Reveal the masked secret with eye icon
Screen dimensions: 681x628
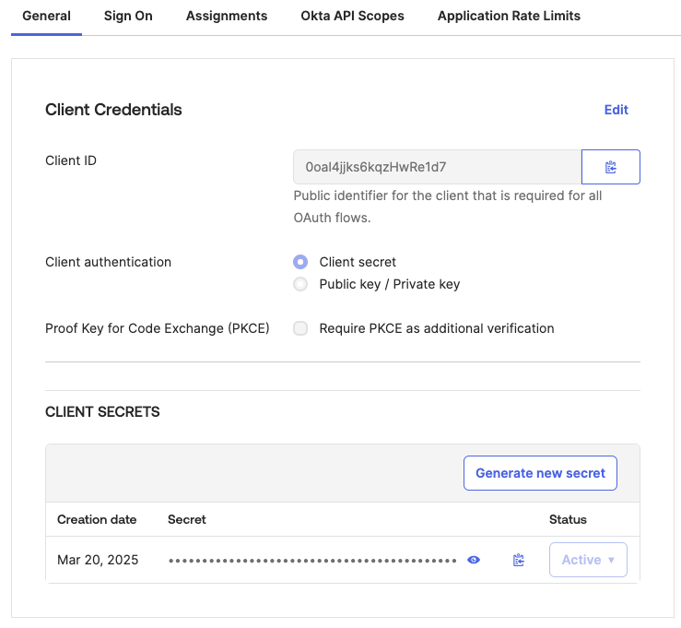pos(474,560)
